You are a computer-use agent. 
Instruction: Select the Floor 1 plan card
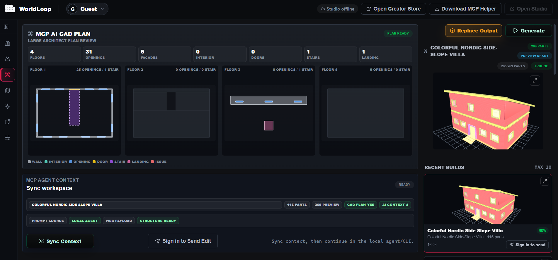coord(74,111)
